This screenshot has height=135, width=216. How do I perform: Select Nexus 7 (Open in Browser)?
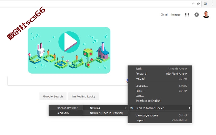coord(105,113)
